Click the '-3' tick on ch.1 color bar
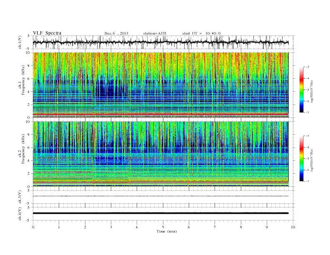This screenshot has width=330, height=255. point(307,67)
